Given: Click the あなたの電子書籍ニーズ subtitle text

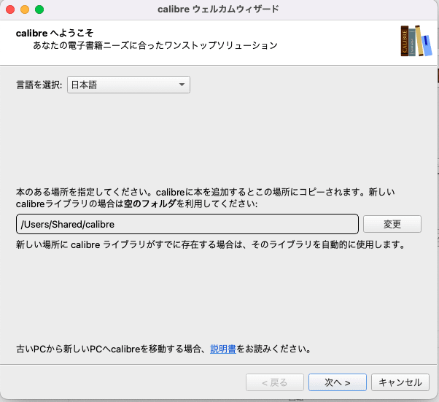Looking at the screenshot, I should click(x=155, y=45).
